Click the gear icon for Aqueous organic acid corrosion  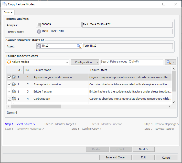tap(14, 77)
